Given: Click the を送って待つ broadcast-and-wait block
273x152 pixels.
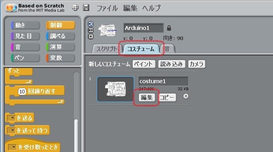Looking at the screenshot, I should (28, 131).
